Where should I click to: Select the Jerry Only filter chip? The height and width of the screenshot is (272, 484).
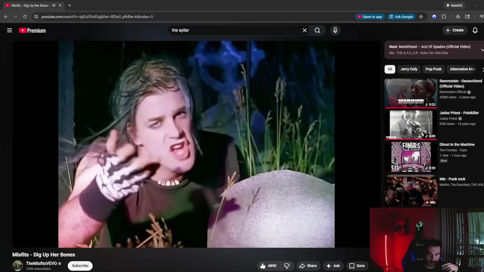tap(409, 69)
